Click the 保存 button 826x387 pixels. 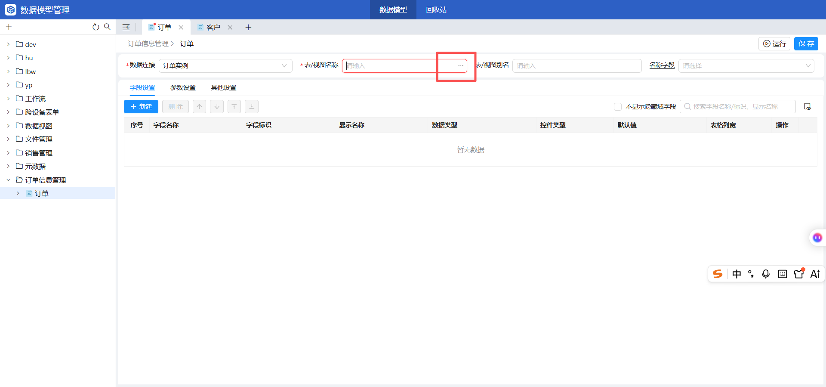(x=806, y=44)
